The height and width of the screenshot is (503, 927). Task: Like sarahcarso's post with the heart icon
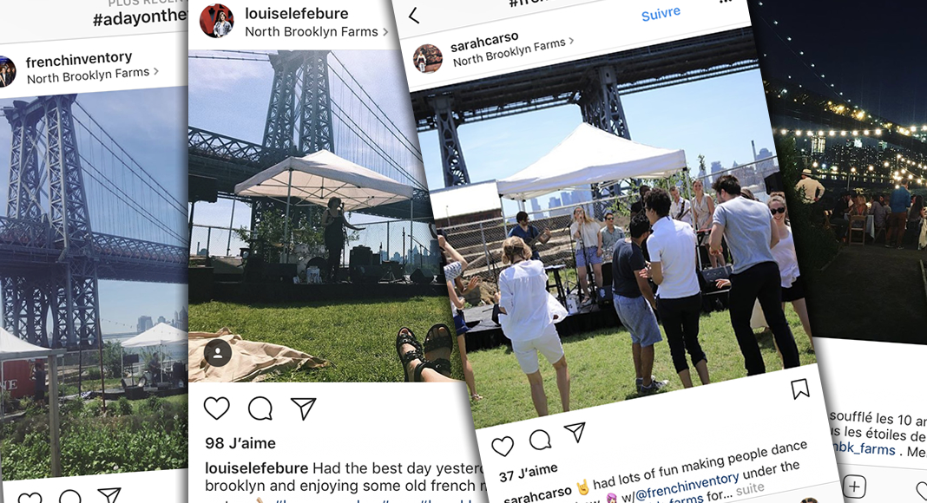503,447
